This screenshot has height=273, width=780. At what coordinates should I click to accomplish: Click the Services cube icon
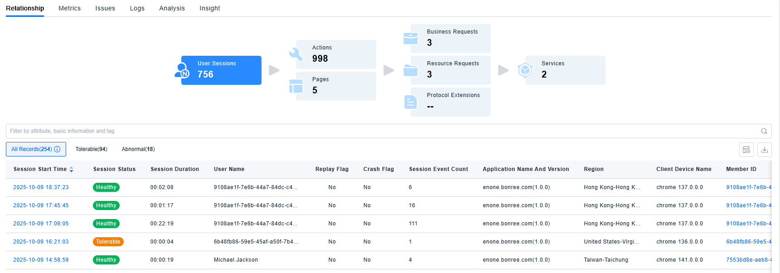click(525, 70)
